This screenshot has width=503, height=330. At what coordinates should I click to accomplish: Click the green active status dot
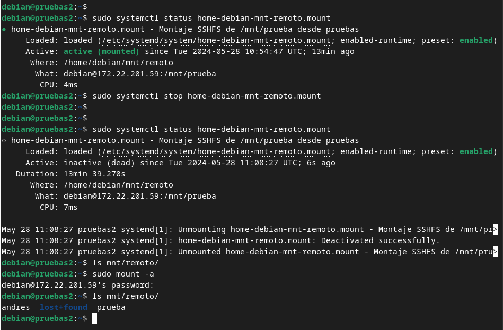tap(4, 30)
